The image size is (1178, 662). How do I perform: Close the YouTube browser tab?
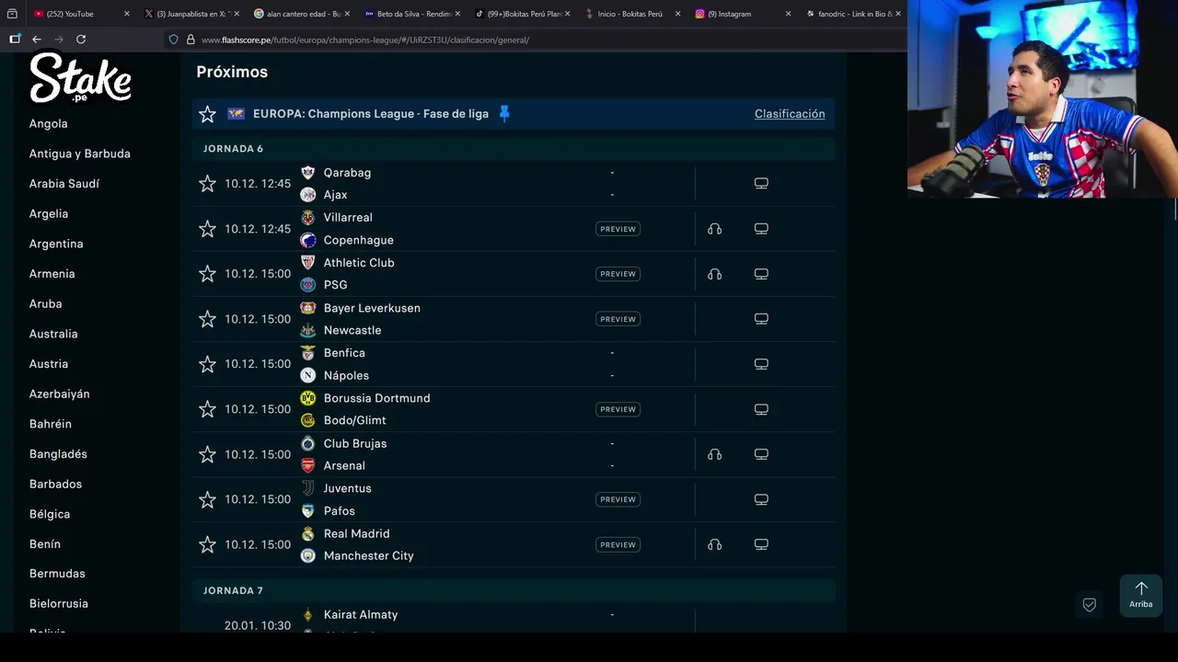tap(126, 14)
